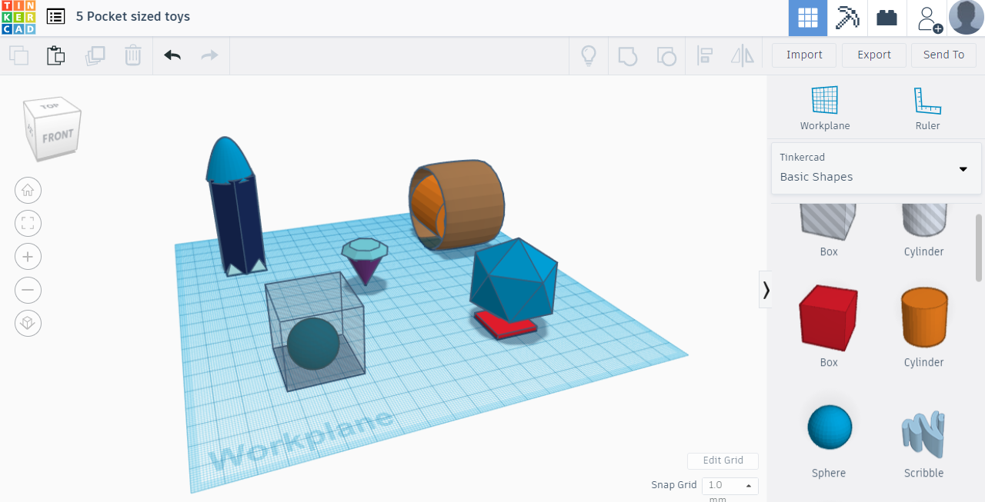Click the FRONT face of view cube
This screenshot has height=502, width=985.
[x=58, y=137]
